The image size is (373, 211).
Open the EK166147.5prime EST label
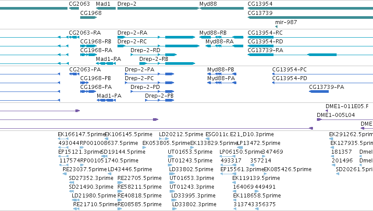[82, 134]
